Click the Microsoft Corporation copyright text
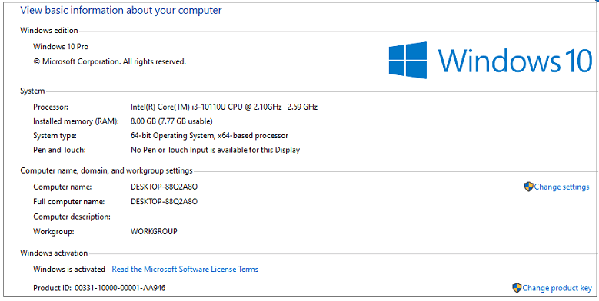The height and width of the screenshot is (301, 599). (110, 61)
